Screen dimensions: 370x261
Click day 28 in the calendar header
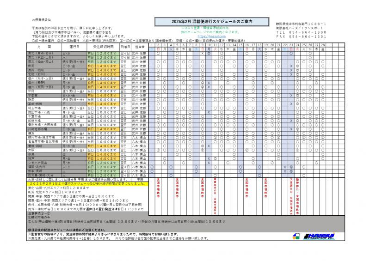pyautogui.click(x=322, y=45)
